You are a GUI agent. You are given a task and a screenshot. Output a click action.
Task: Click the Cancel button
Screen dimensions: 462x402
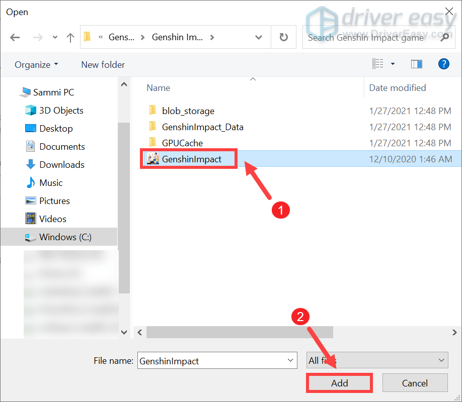click(415, 383)
